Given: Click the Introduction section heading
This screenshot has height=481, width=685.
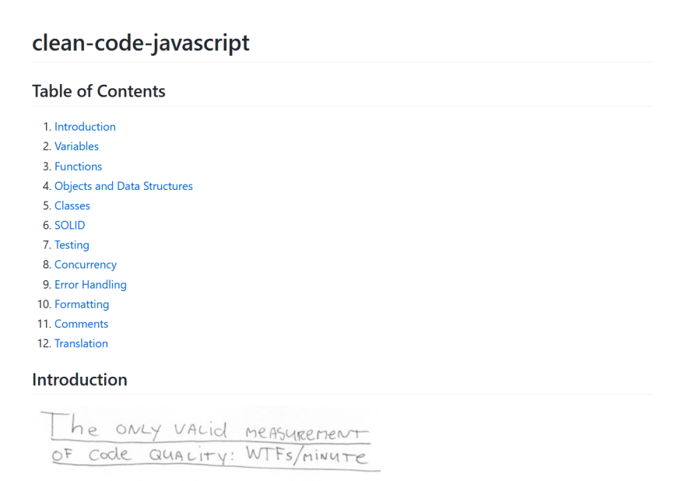Looking at the screenshot, I should coord(79,380).
